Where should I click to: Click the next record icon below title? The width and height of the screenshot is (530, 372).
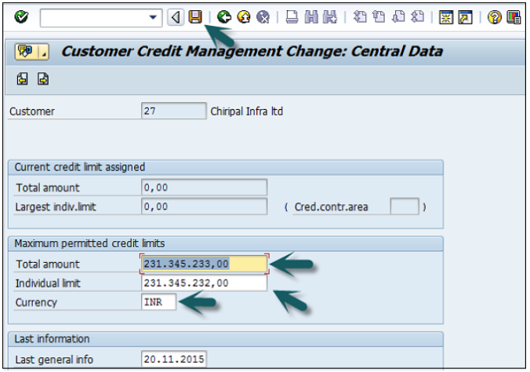click(42, 78)
